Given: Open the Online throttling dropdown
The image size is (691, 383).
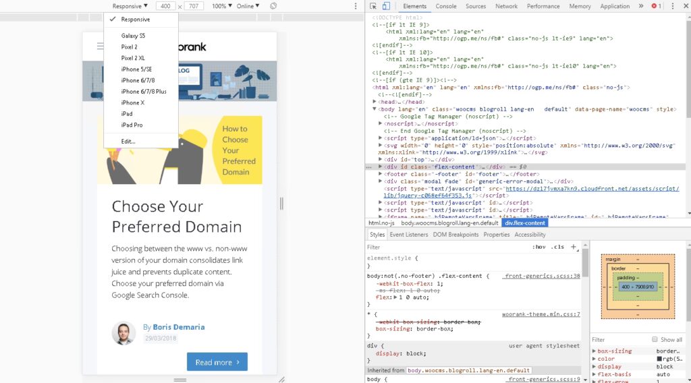Looking at the screenshot, I should pyautogui.click(x=248, y=6).
